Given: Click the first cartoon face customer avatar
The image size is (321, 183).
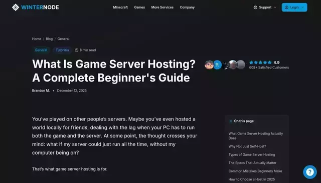Looking at the screenshot, I should coord(209,65).
